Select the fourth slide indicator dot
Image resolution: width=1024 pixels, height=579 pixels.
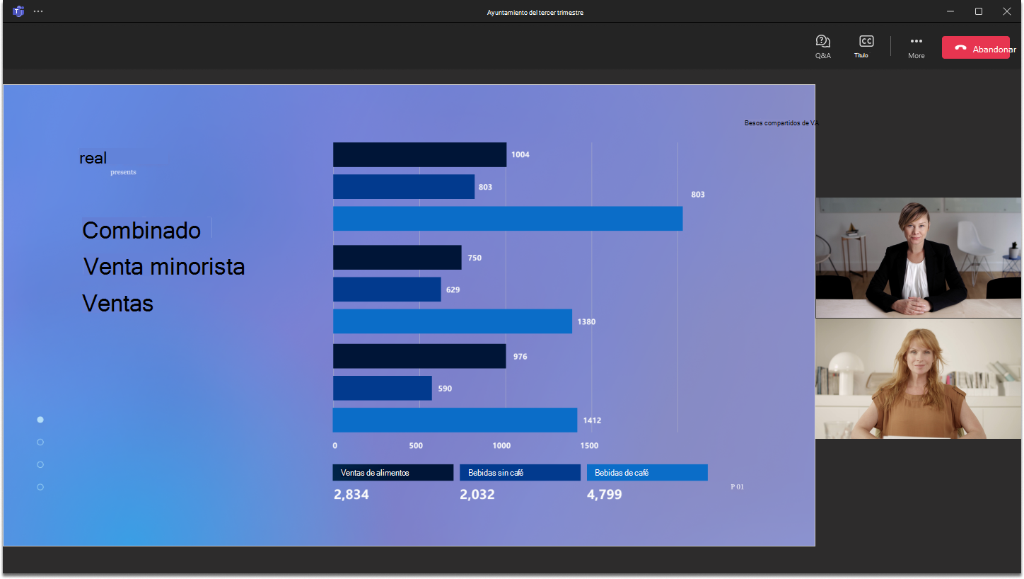pos(40,487)
